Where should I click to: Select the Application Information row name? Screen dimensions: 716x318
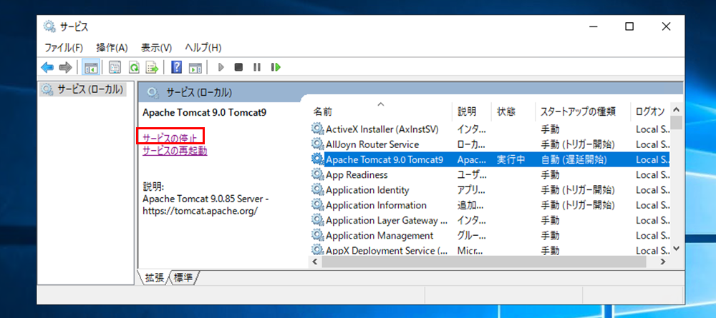(x=377, y=205)
